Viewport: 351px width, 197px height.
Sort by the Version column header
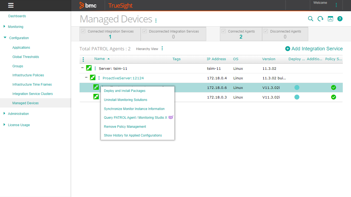click(269, 59)
